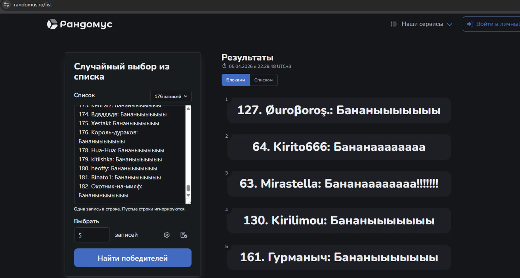This screenshot has height=278, width=520.
Task: Click list row 176. Король-дураков
Action: point(108,137)
